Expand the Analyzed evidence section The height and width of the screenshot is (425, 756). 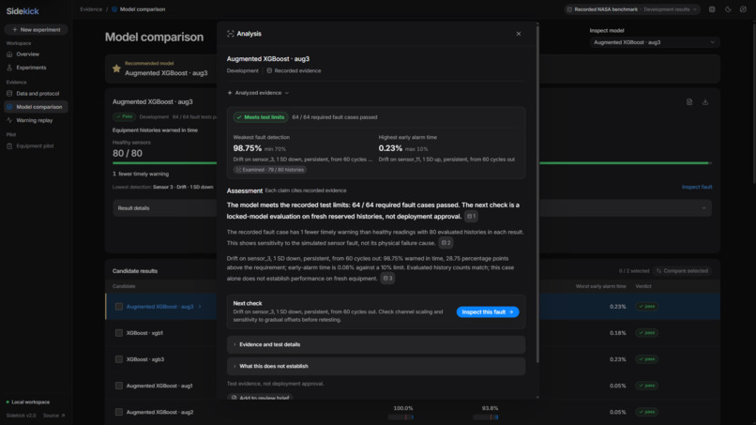(258, 93)
